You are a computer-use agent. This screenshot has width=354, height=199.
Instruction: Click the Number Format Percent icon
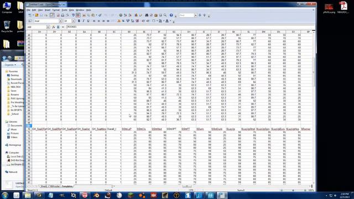tap(123, 21)
